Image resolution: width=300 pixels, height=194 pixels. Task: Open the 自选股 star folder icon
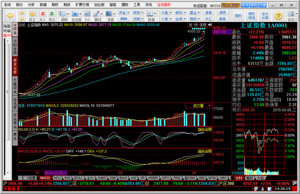tap(75, 14)
